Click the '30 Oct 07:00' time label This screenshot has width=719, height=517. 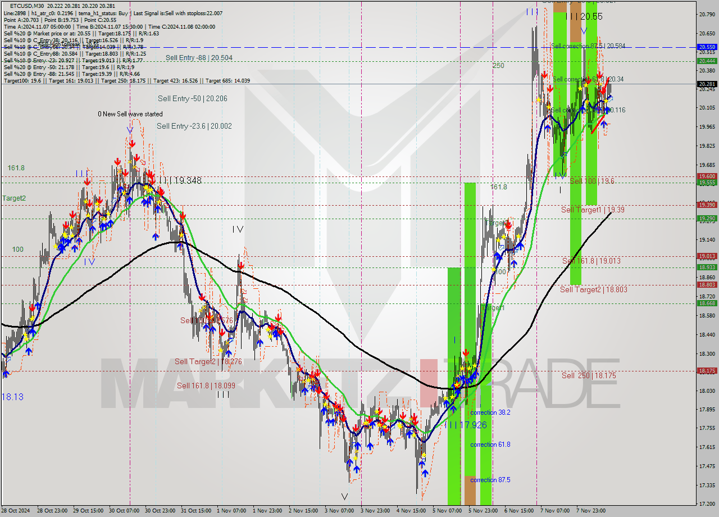[125, 511]
